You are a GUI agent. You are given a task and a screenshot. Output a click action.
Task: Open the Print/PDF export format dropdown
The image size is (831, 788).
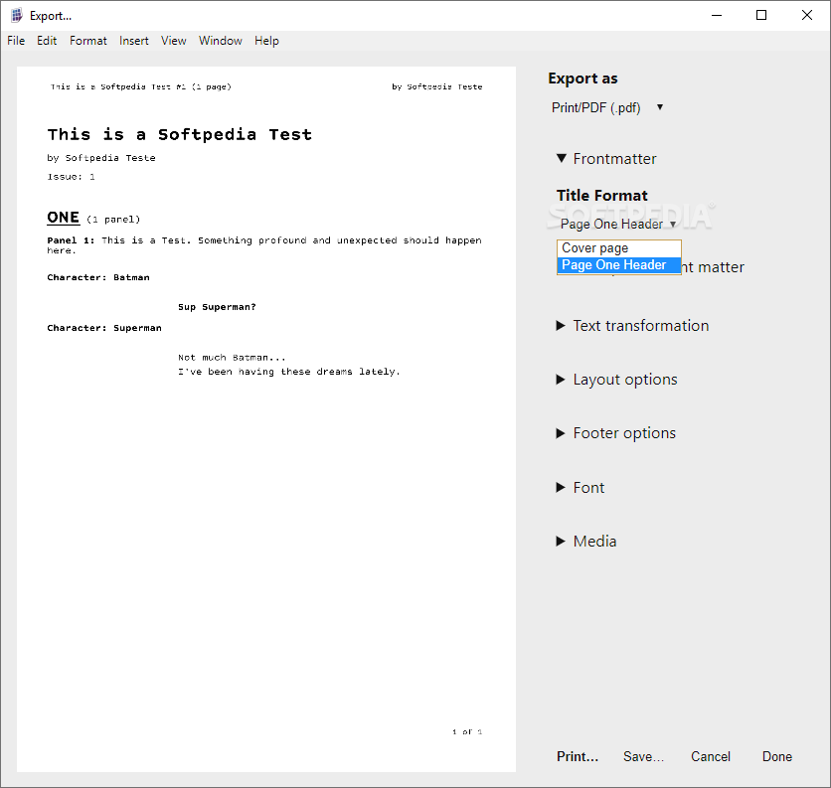click(607, 107)
